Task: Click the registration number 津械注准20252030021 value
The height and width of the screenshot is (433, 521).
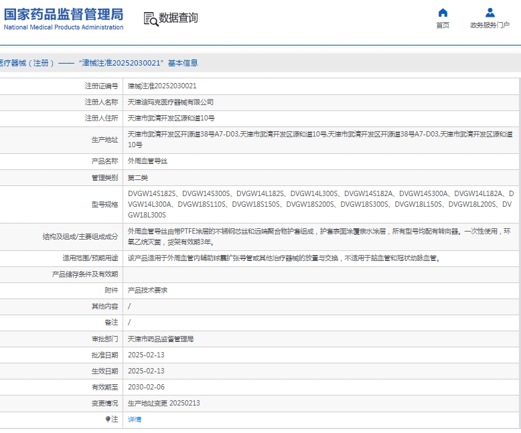Action: 162,86
